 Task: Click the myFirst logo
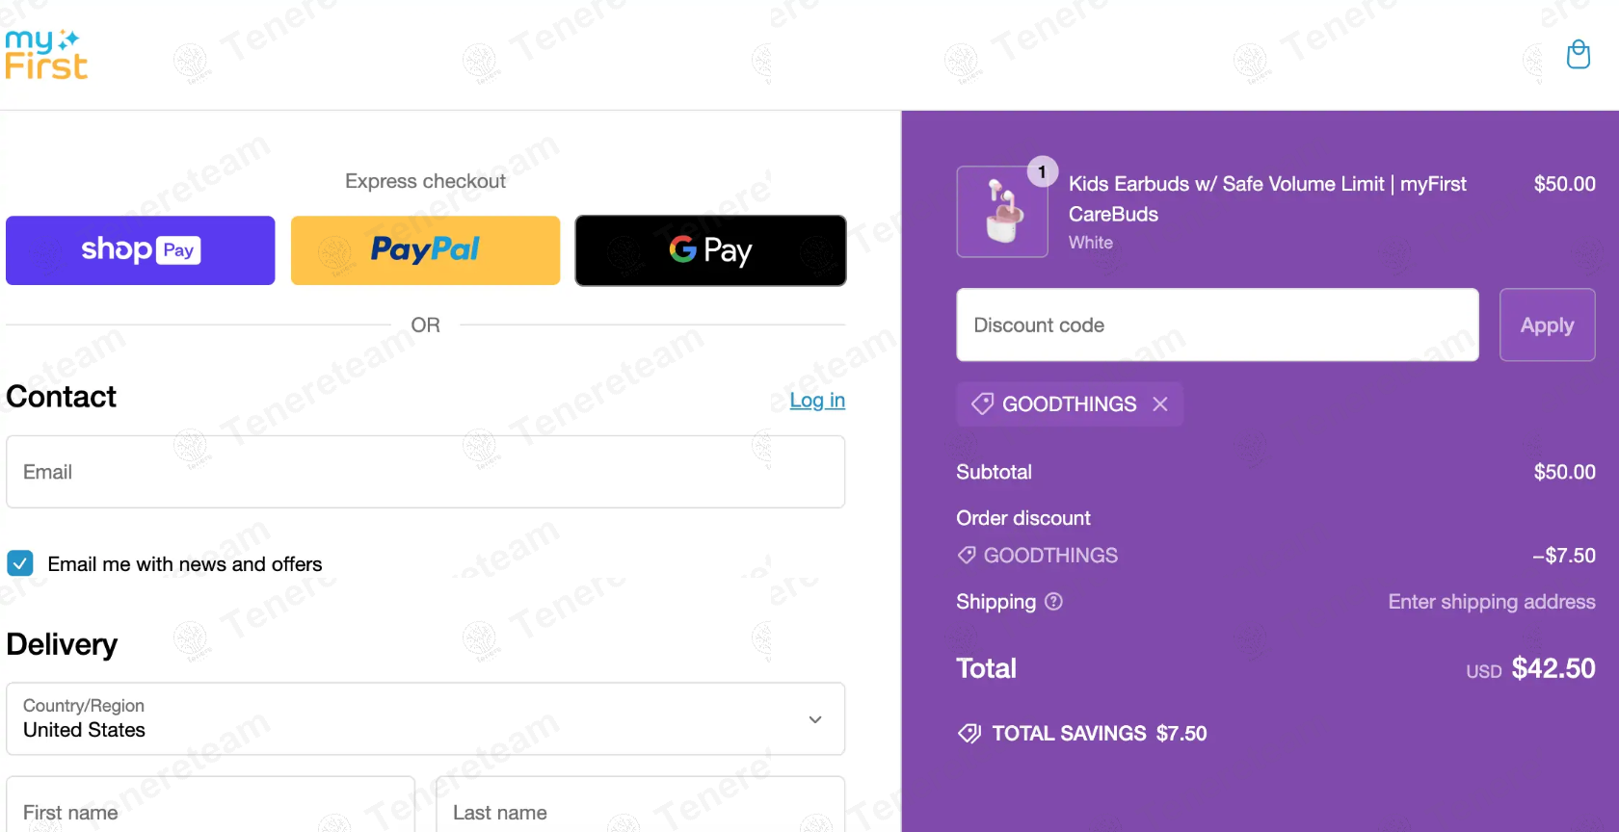46,55
